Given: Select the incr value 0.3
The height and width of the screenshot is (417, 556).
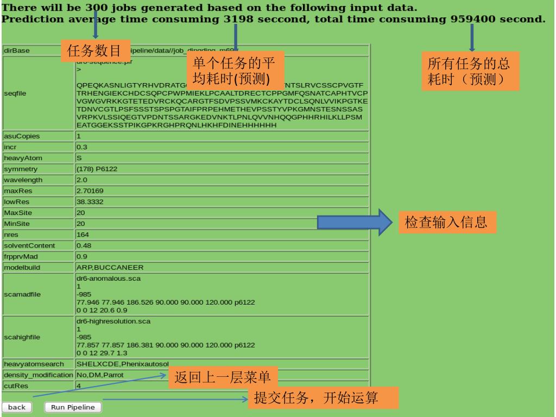Looking at the screenshot, I should click(x=82, y=147).
